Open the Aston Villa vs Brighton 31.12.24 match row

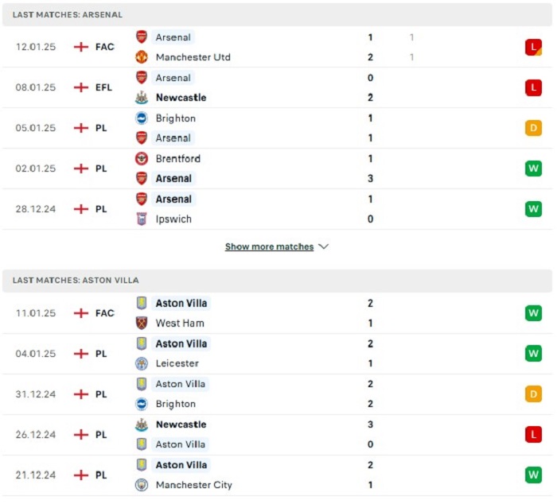(x=277, y=394)
